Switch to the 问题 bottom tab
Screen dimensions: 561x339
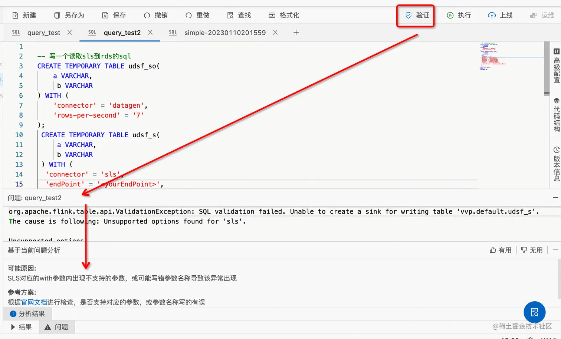point(56,327)
